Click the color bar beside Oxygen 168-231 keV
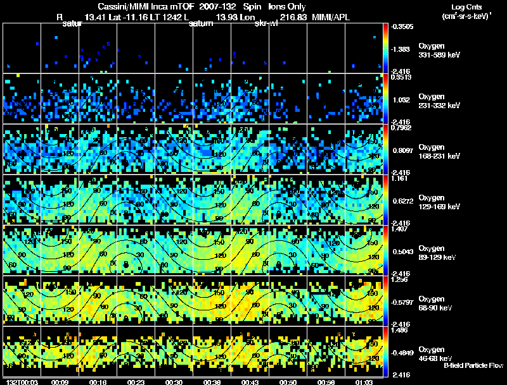The width and height of the screenshot is (507, 385). point(387,149)
